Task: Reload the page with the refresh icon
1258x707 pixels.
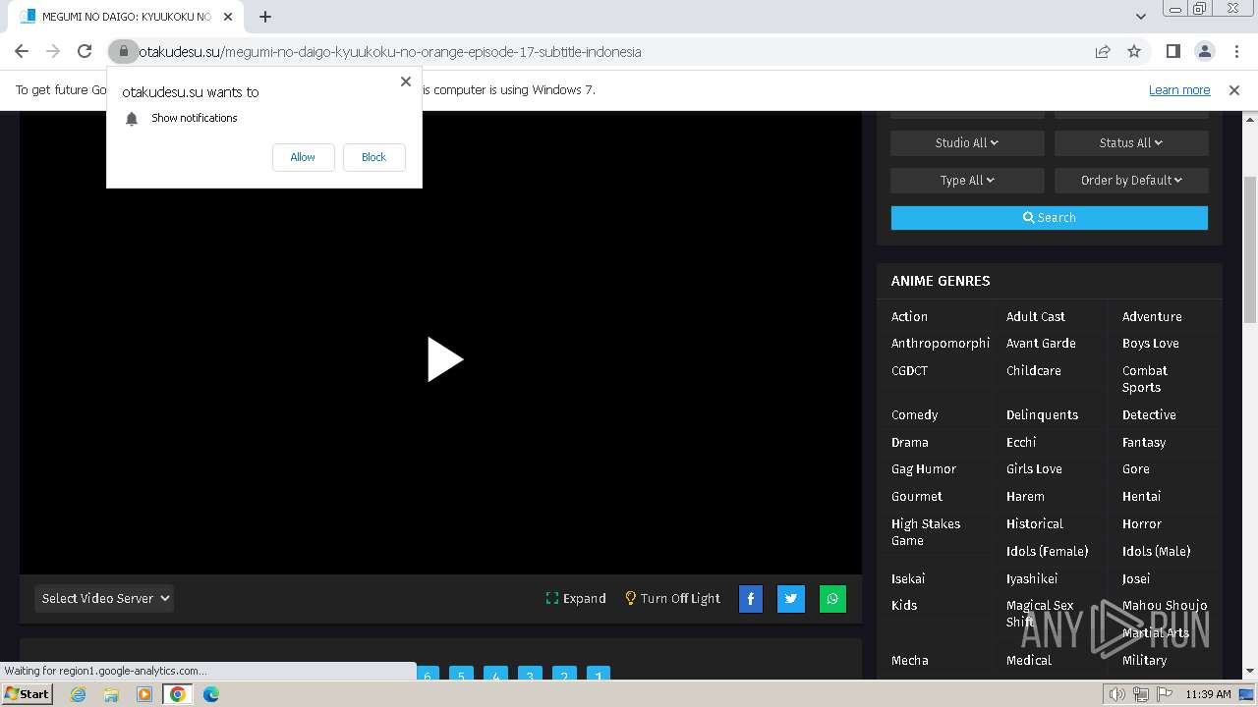Action: click(85, 51)
